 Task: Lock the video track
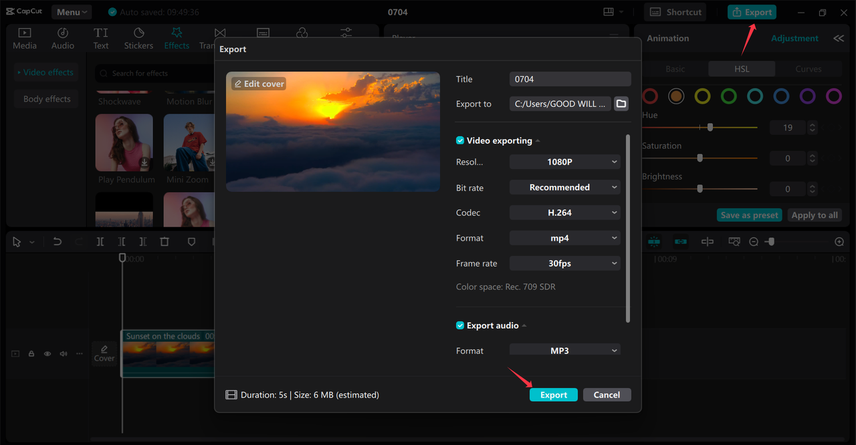tap(31, 354)
